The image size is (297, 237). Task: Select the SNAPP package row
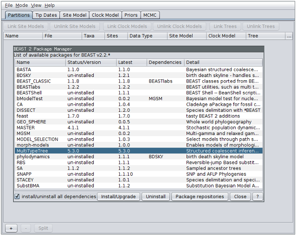coord(139,174)
